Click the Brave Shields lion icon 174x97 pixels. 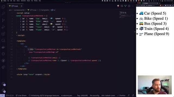[x=161, y=5]
